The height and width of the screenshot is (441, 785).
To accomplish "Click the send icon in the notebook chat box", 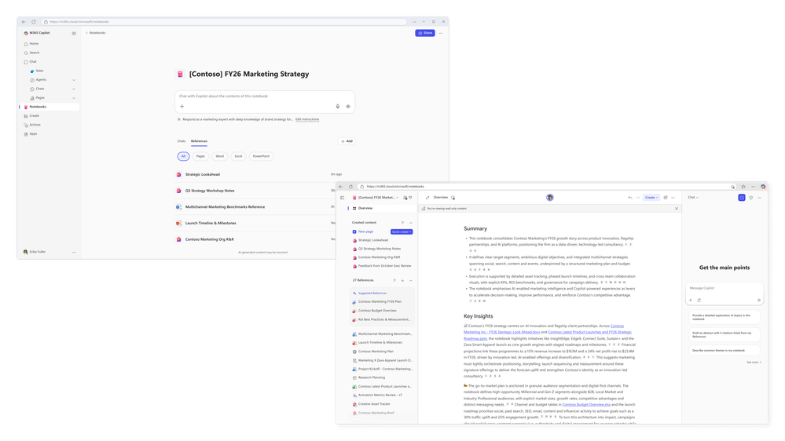I will pyautogui.click(x=348, y=106).
